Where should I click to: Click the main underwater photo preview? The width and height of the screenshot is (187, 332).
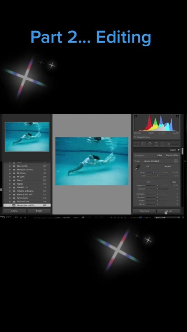tap(92, 161)
